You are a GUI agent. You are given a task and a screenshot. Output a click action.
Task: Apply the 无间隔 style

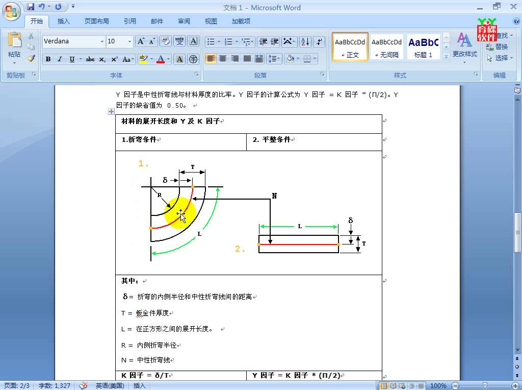(386, 47)
